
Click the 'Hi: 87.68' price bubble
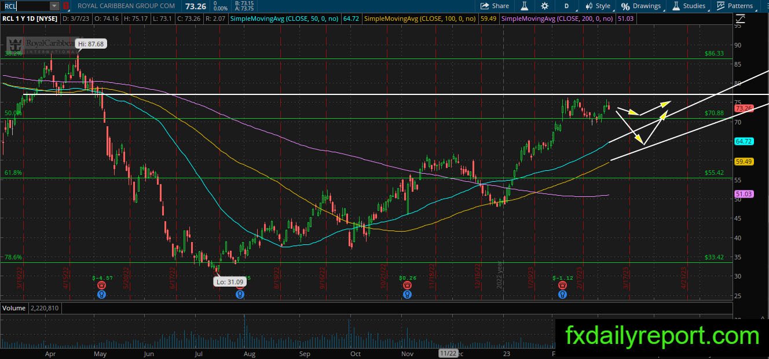[90, 43]
